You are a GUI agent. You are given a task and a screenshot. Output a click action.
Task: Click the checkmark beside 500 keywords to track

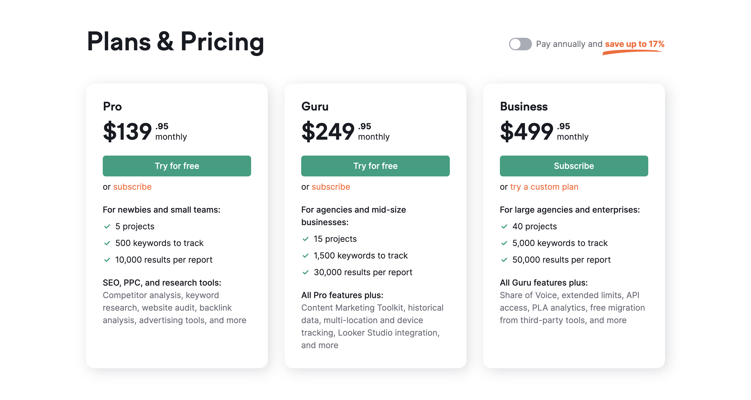107,243
